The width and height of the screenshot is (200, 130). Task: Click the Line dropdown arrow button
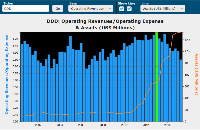point(182,9)
